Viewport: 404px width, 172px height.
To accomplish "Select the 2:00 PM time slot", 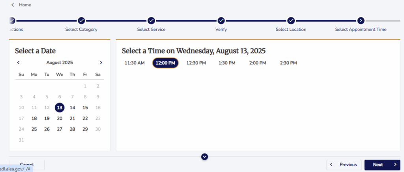I will click(x=258, y=63).
